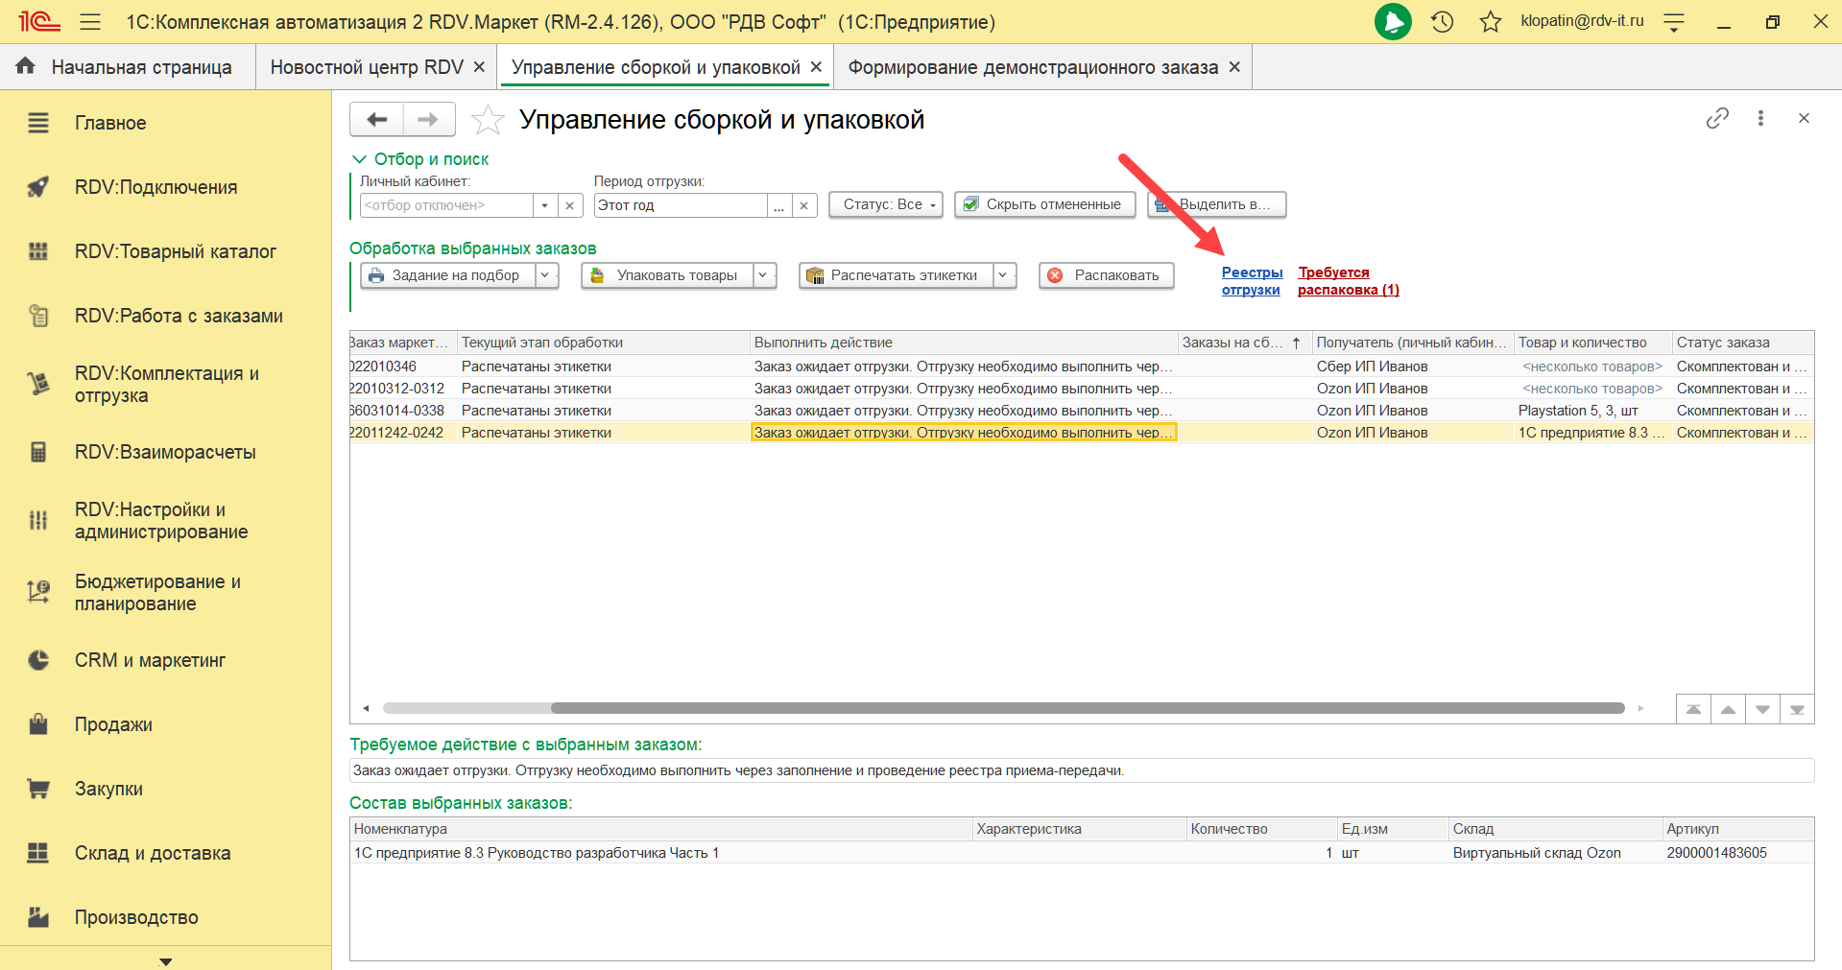The image size is (1842, 970).
Task: Click the green notification bell icon
Action: (x=1393, y=21)
